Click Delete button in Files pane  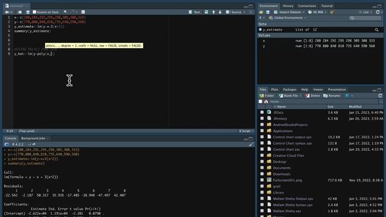(312, 96)
